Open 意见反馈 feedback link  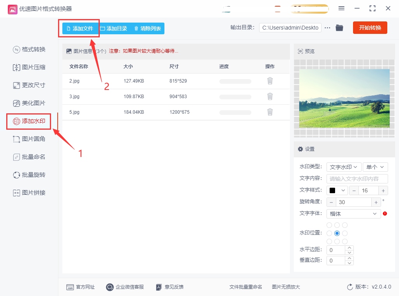170,287
